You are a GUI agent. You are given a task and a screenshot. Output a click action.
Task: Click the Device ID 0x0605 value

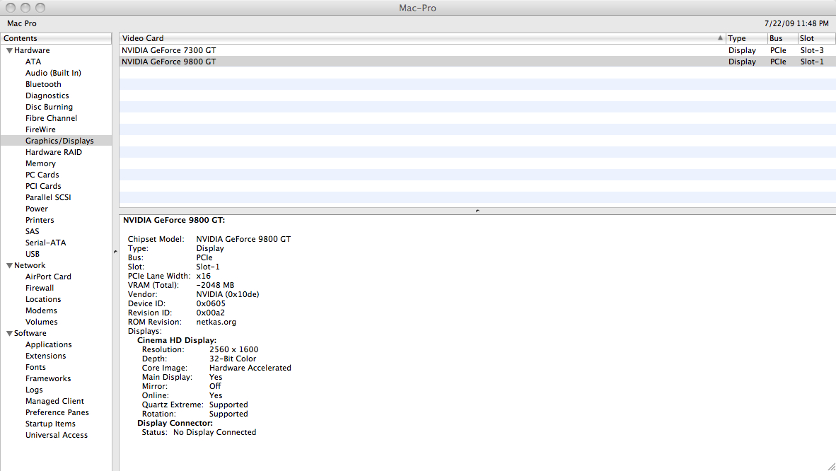[x=211, y=303]
